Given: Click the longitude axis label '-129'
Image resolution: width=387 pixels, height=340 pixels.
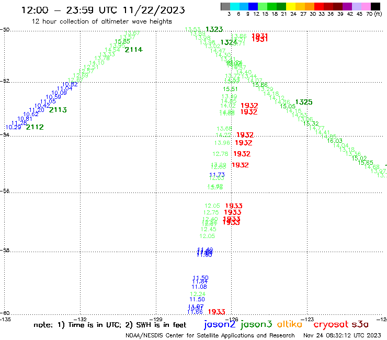Looking at the screenshot, I should click(x=156, y=320).
